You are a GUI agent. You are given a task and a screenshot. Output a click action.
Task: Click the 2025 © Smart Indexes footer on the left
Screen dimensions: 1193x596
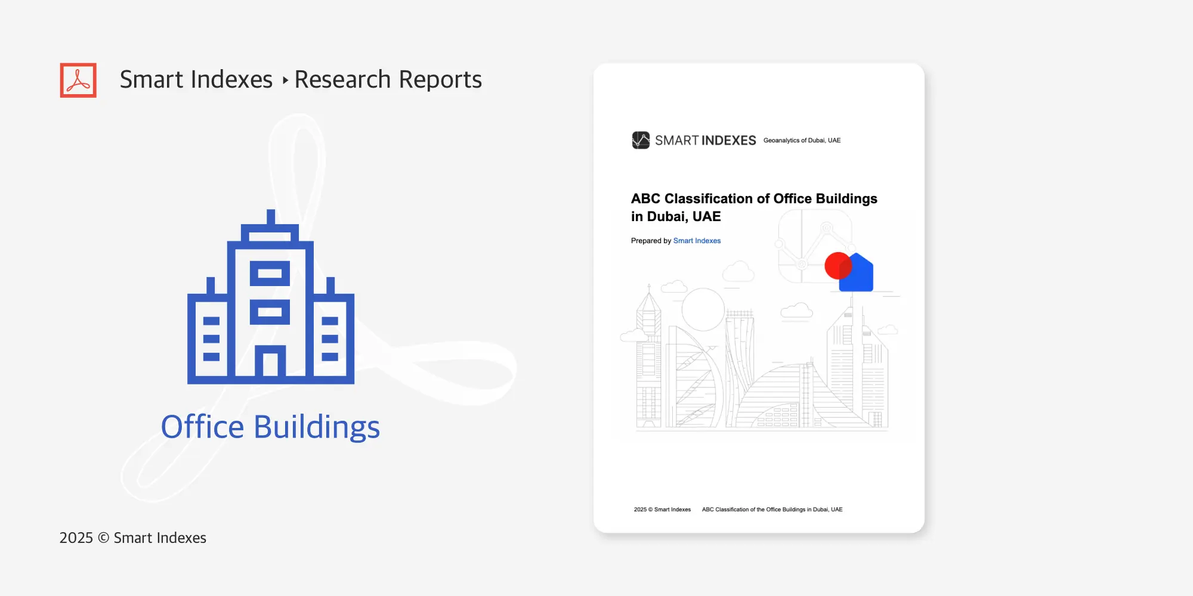[133, 538]
